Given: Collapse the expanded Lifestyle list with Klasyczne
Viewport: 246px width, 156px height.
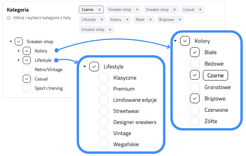Looking at the screenshot, I should tap(84, 66).
